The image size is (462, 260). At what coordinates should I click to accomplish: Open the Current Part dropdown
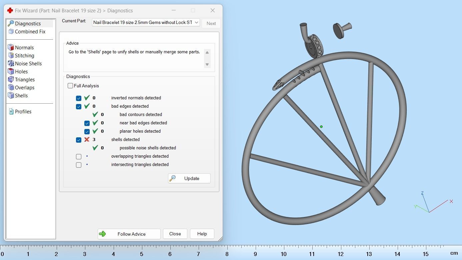146,22
